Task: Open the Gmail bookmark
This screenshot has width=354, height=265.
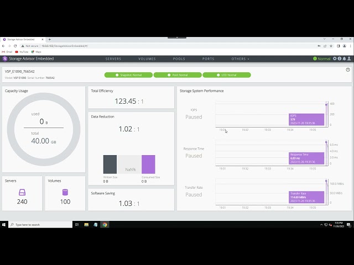Action: click(7, 52)
